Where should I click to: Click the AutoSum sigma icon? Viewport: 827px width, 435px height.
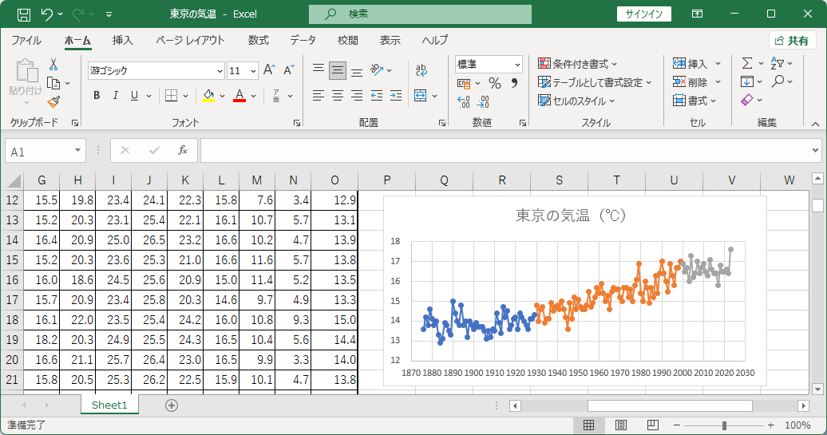(747, 63)
